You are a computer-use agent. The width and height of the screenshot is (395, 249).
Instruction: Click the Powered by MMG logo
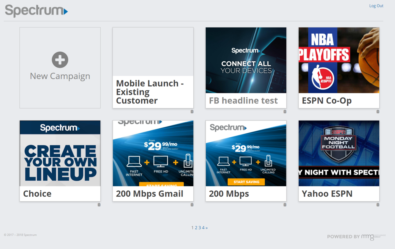(356, 237)
